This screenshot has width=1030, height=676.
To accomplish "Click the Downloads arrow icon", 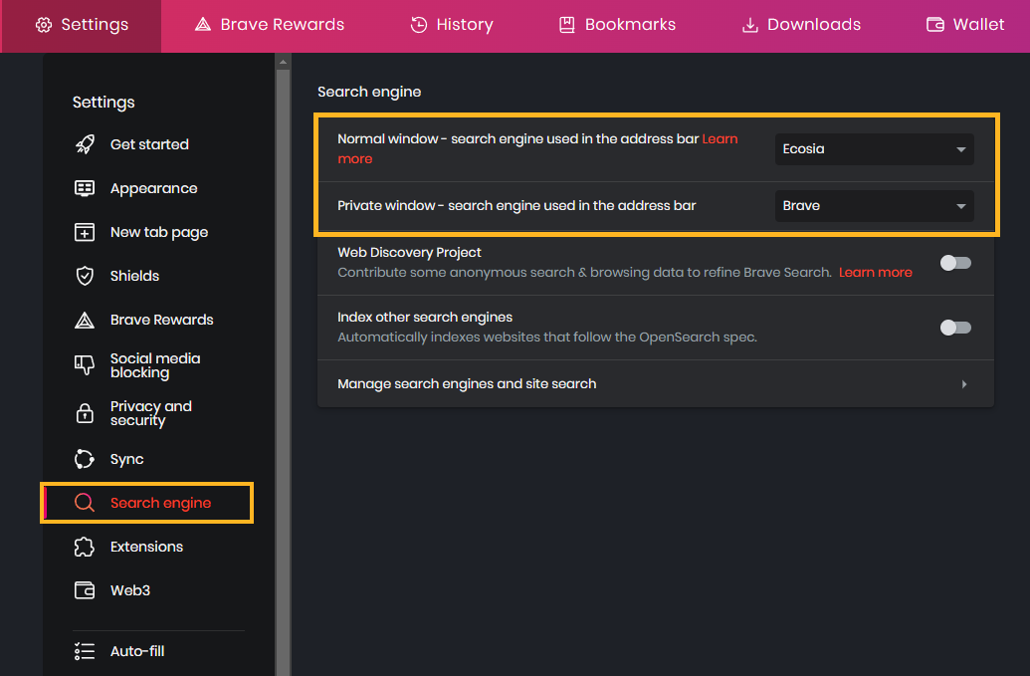I will tap(749, 25).
